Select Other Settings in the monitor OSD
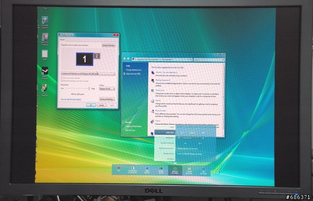 (189, 171)
